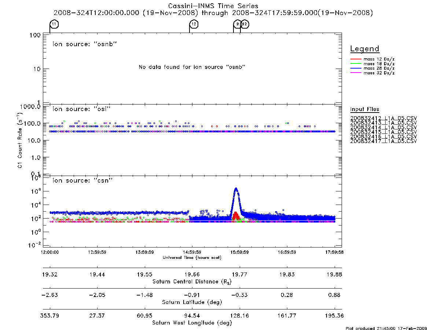Click the magenta mass 32 legend line
Screen dimensions: 427x330
[356, 73]
